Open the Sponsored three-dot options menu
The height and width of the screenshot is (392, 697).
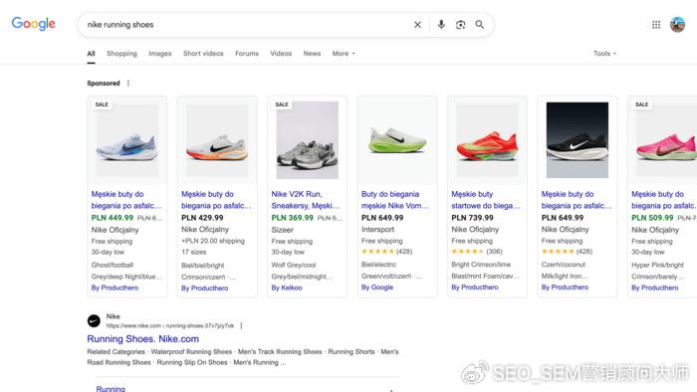pyautogui.click(x=128, y=83)
